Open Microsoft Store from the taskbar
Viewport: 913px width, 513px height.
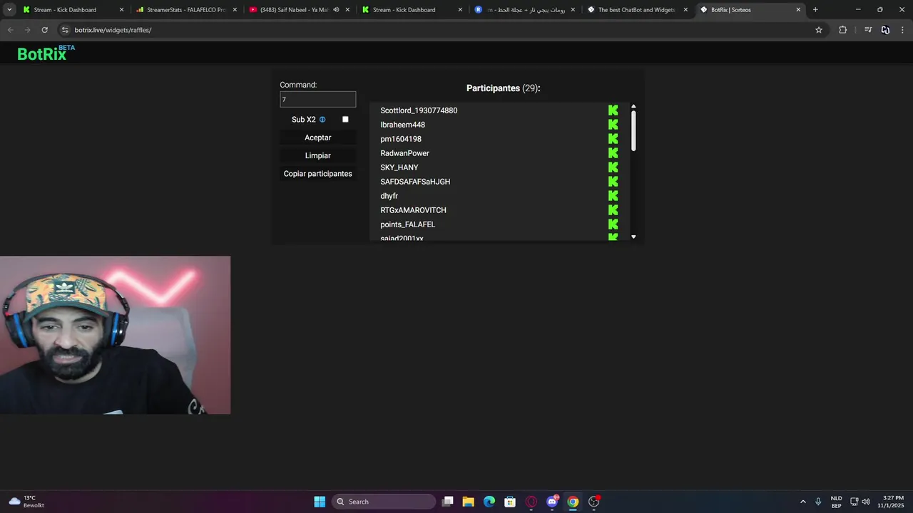pyautogui.click(x=510, y=502)
